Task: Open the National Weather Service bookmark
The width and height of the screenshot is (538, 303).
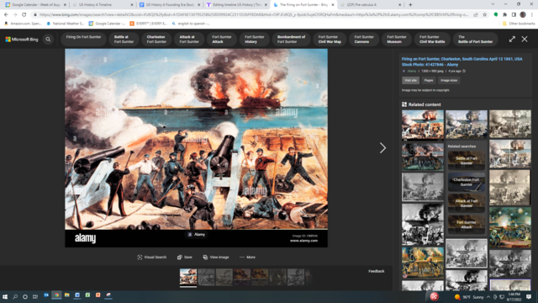Action: coord(66,24)
